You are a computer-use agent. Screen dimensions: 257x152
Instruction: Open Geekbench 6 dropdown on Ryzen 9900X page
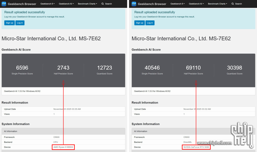click(x=48, y=4)
